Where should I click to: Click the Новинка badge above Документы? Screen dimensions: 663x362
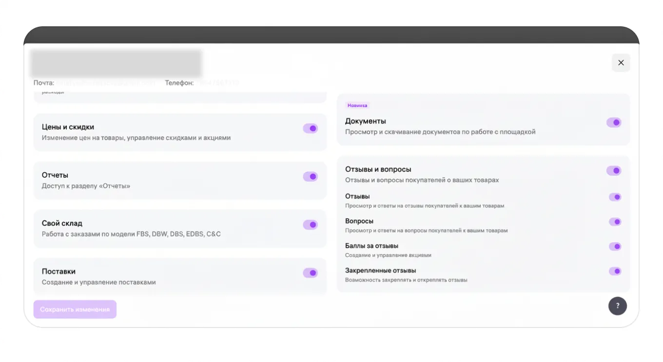pyautogui.click(x=357, y=106)
